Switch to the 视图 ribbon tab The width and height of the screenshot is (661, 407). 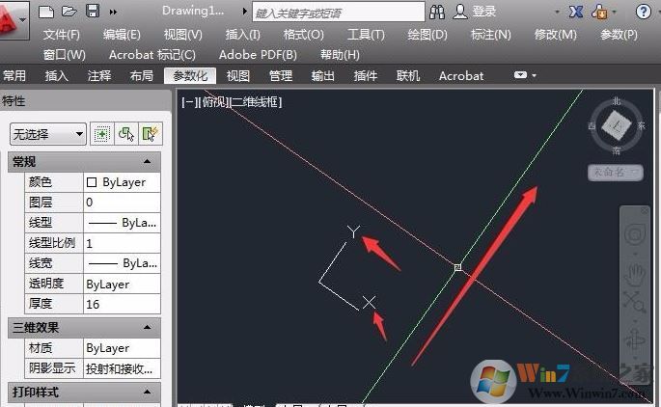click(238, 76)
